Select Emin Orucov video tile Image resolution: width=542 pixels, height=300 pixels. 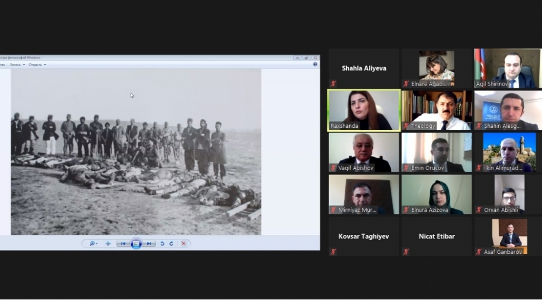click(436, 152)
